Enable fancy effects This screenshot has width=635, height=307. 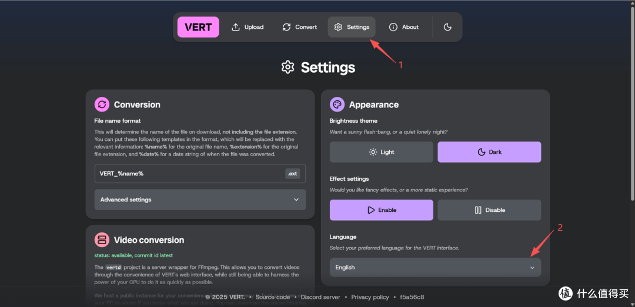(382, 210)
